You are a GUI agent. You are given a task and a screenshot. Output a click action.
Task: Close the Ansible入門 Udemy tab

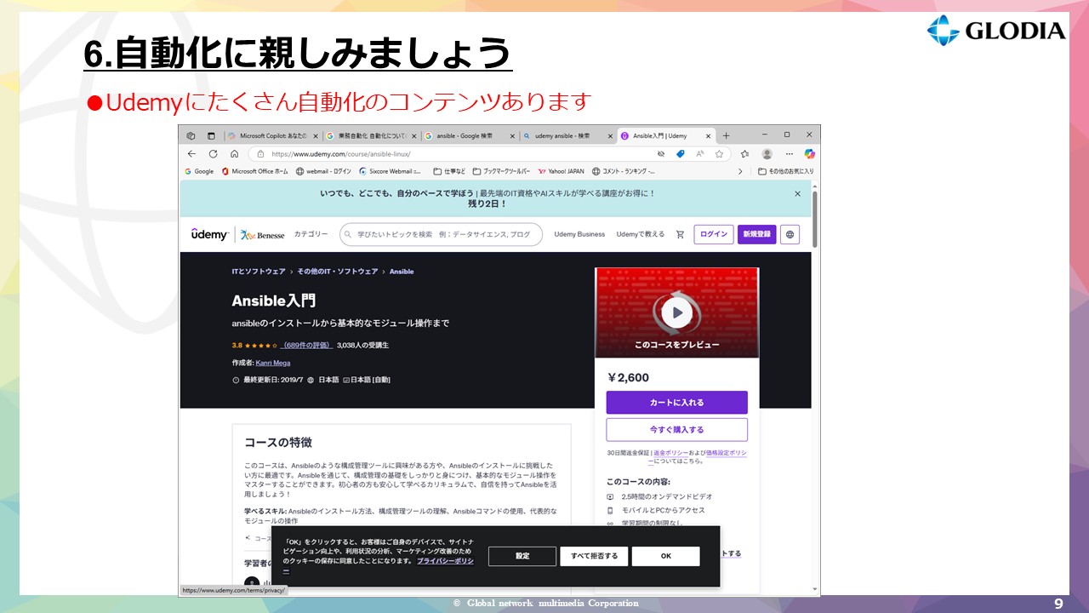pyautogui.click(x=709, y=135)
